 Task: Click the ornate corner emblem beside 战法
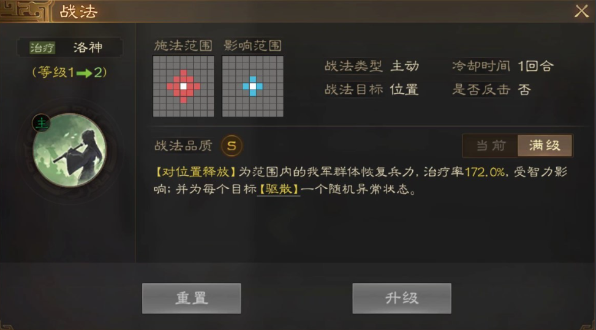[x=25, y=11]
